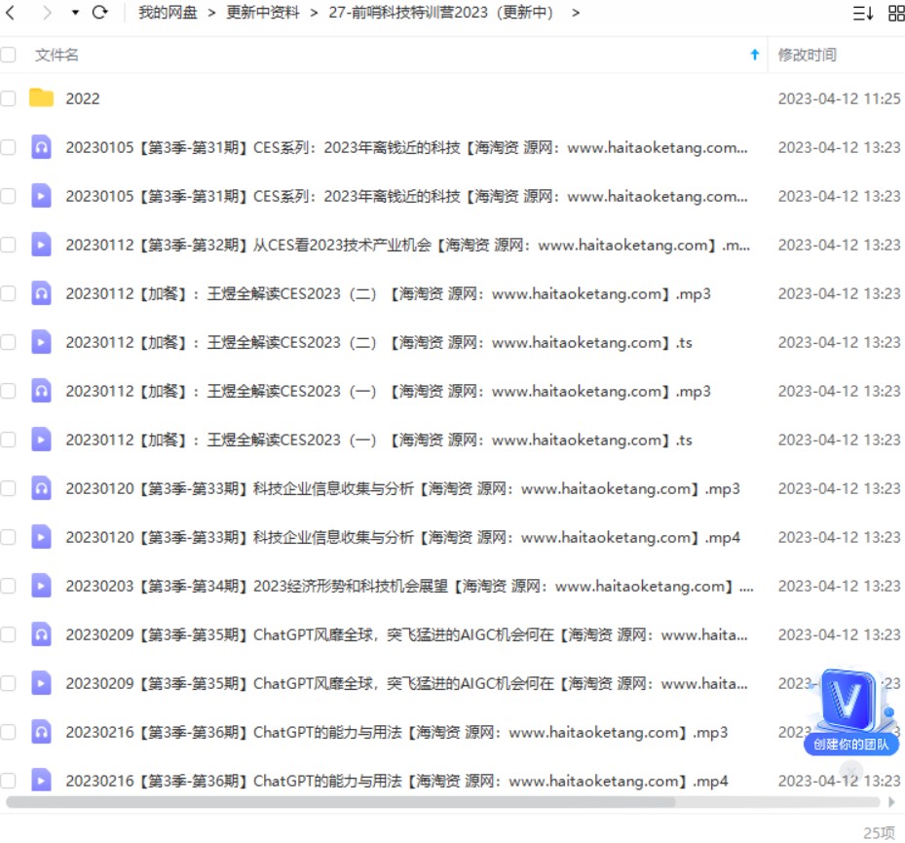Go back with the left arrow icon

[11, 12]
